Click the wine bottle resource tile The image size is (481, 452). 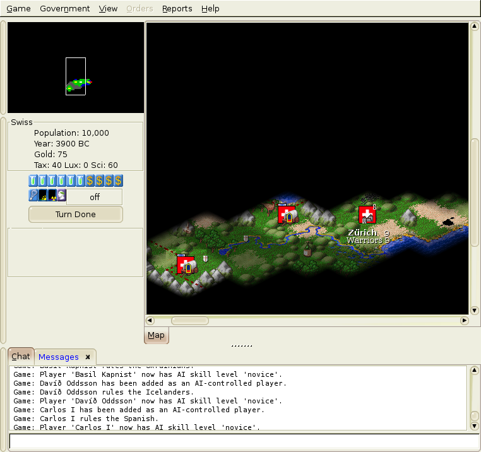point(307,249)
